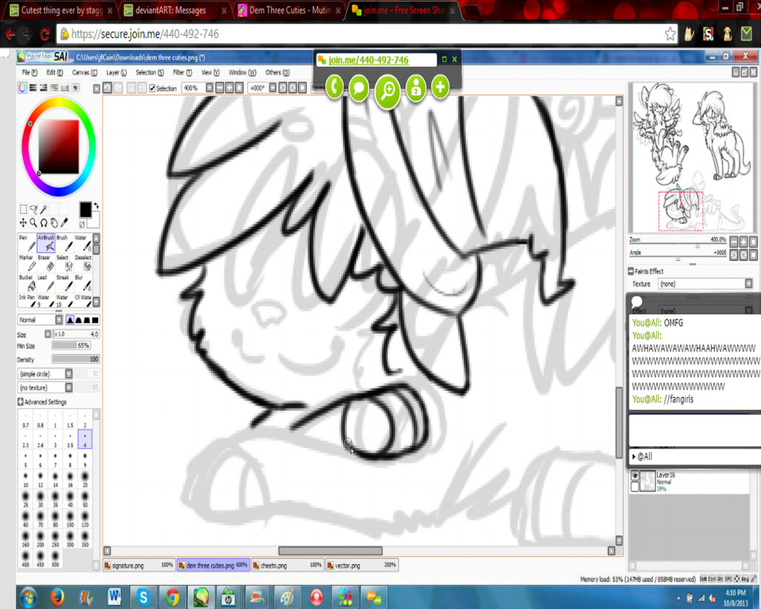
Task: Open the Texture (none) dropdown
Action: 705,283
